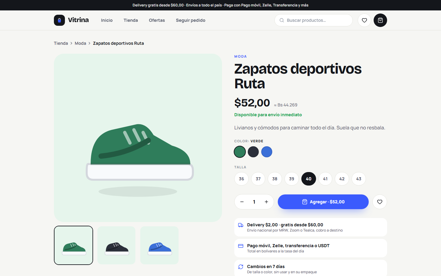This screenshot has width=441, height=276.
Task: Choose size 39
Action: 292,179
